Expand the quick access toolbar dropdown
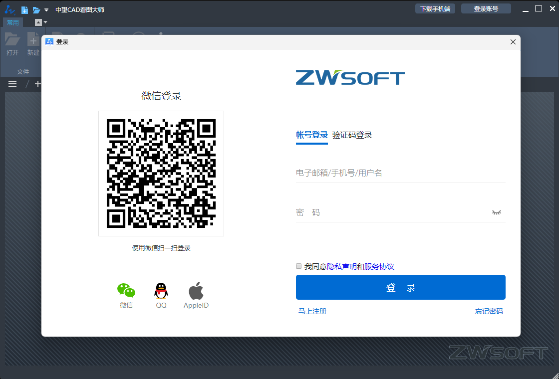 pyautogui.click(x=46, y=10)
